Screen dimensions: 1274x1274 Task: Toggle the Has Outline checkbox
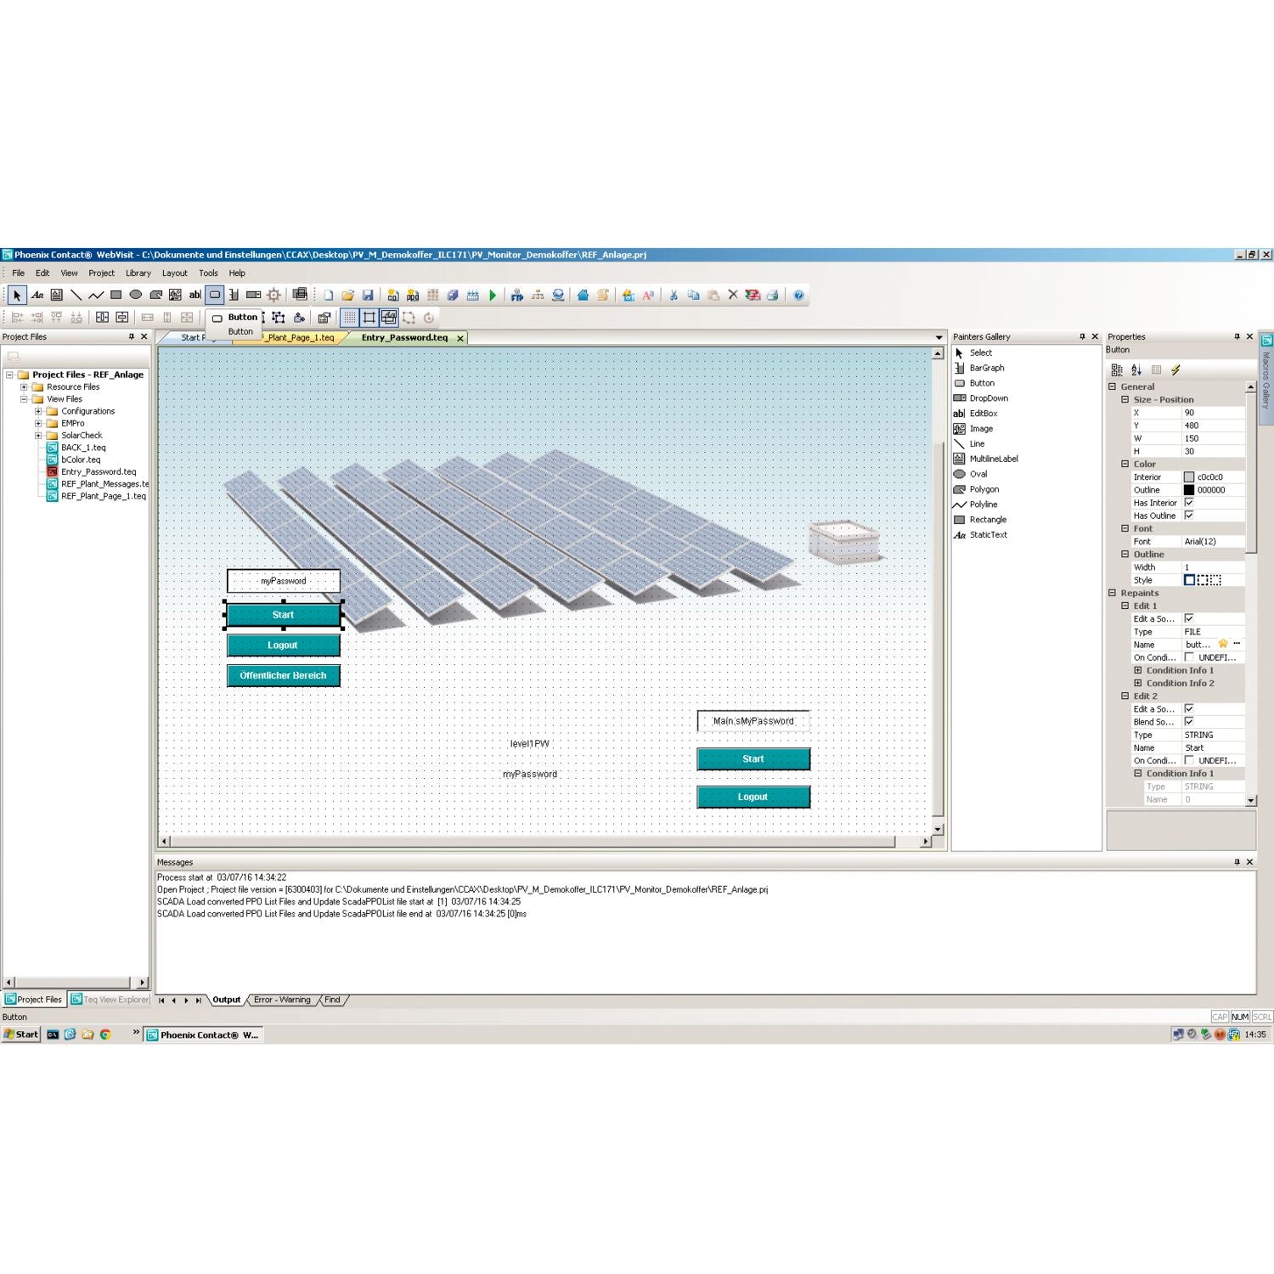pyautogui.click(x=1189, y=516)
